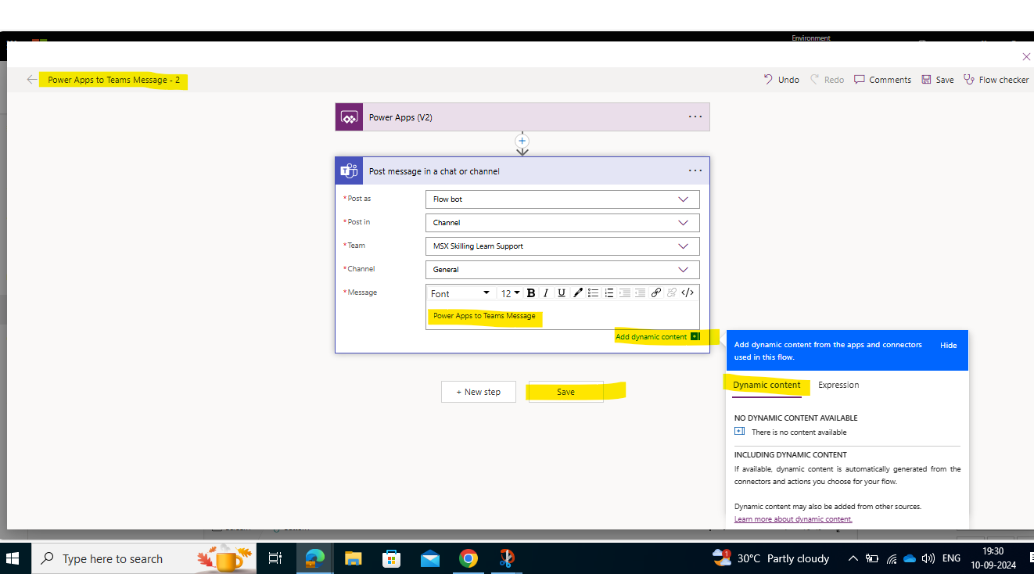Show hidden system tray icons
1034x574 pixels.
click(853, 558)
